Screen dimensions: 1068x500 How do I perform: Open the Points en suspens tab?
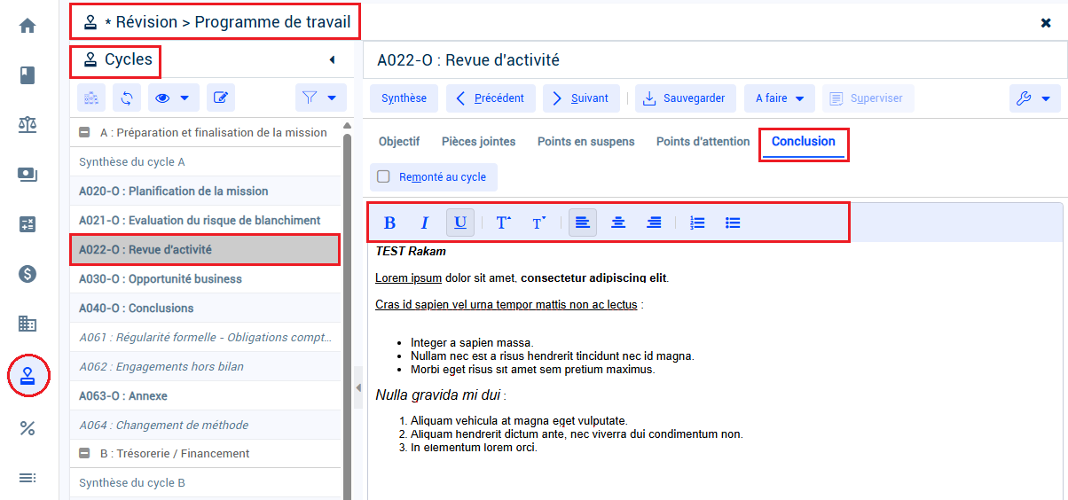[x=586, y=141]
